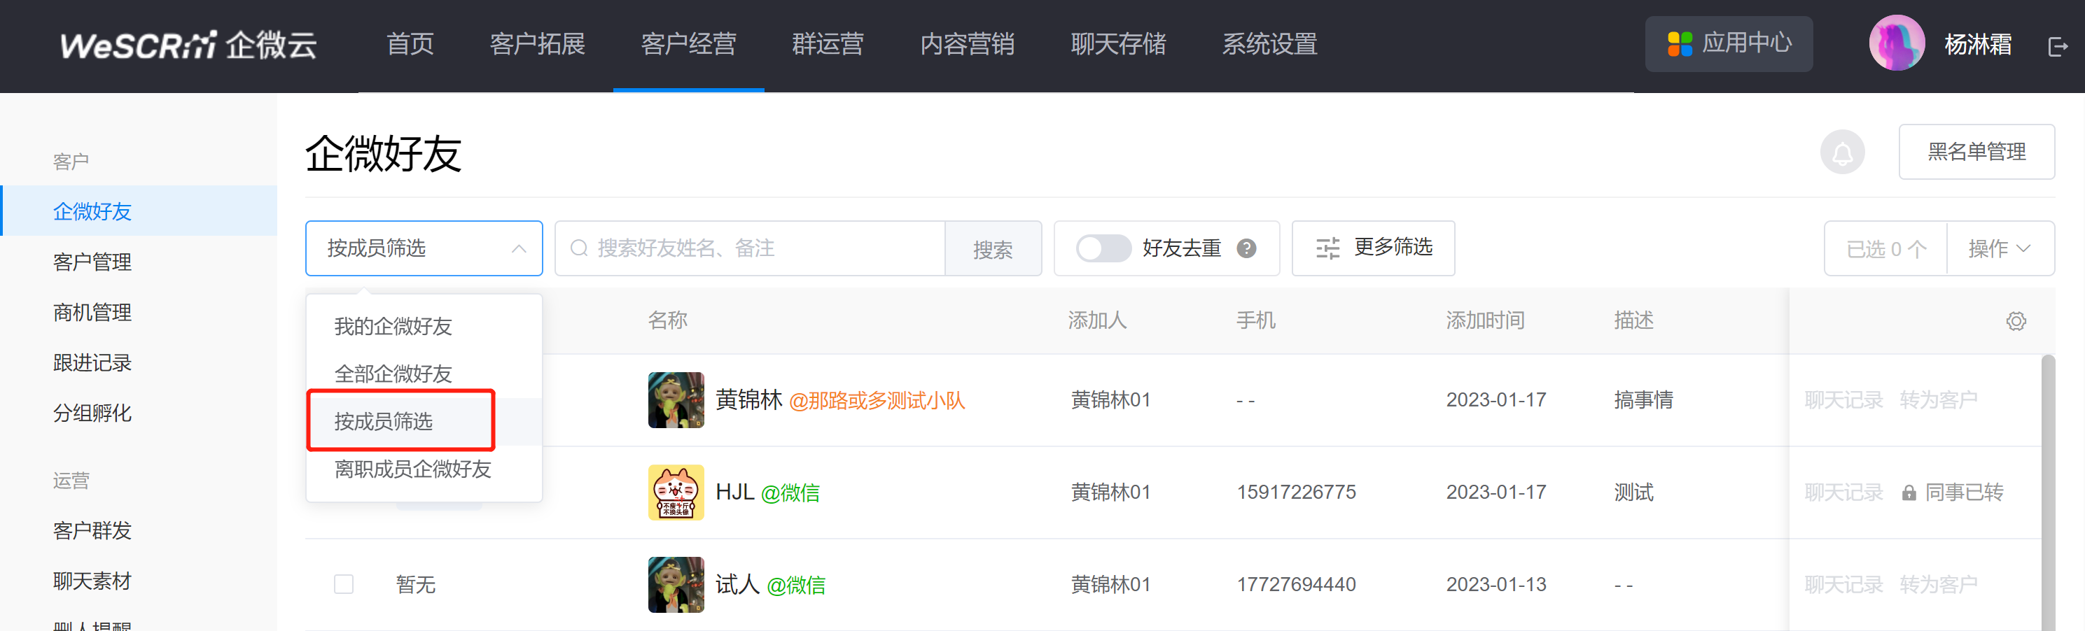Toggle the 好友去重 switch

tap(1103, 248)
